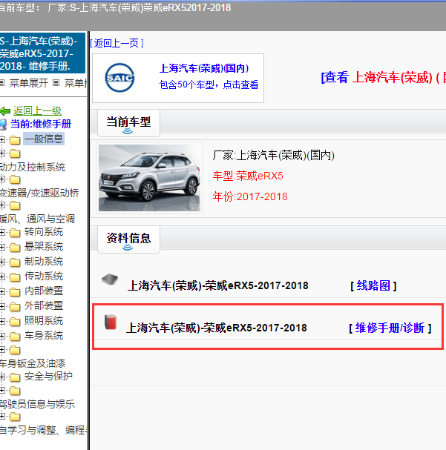Click the 返回上一页 link

(117, 43)
